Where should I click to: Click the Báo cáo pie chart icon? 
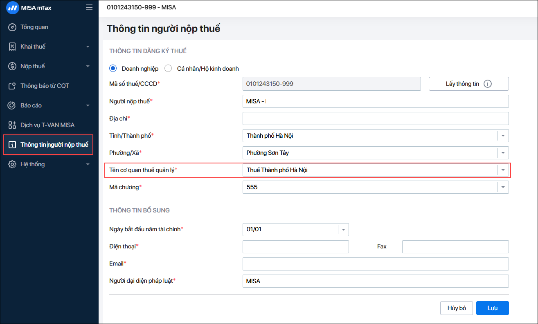(12, 105)
